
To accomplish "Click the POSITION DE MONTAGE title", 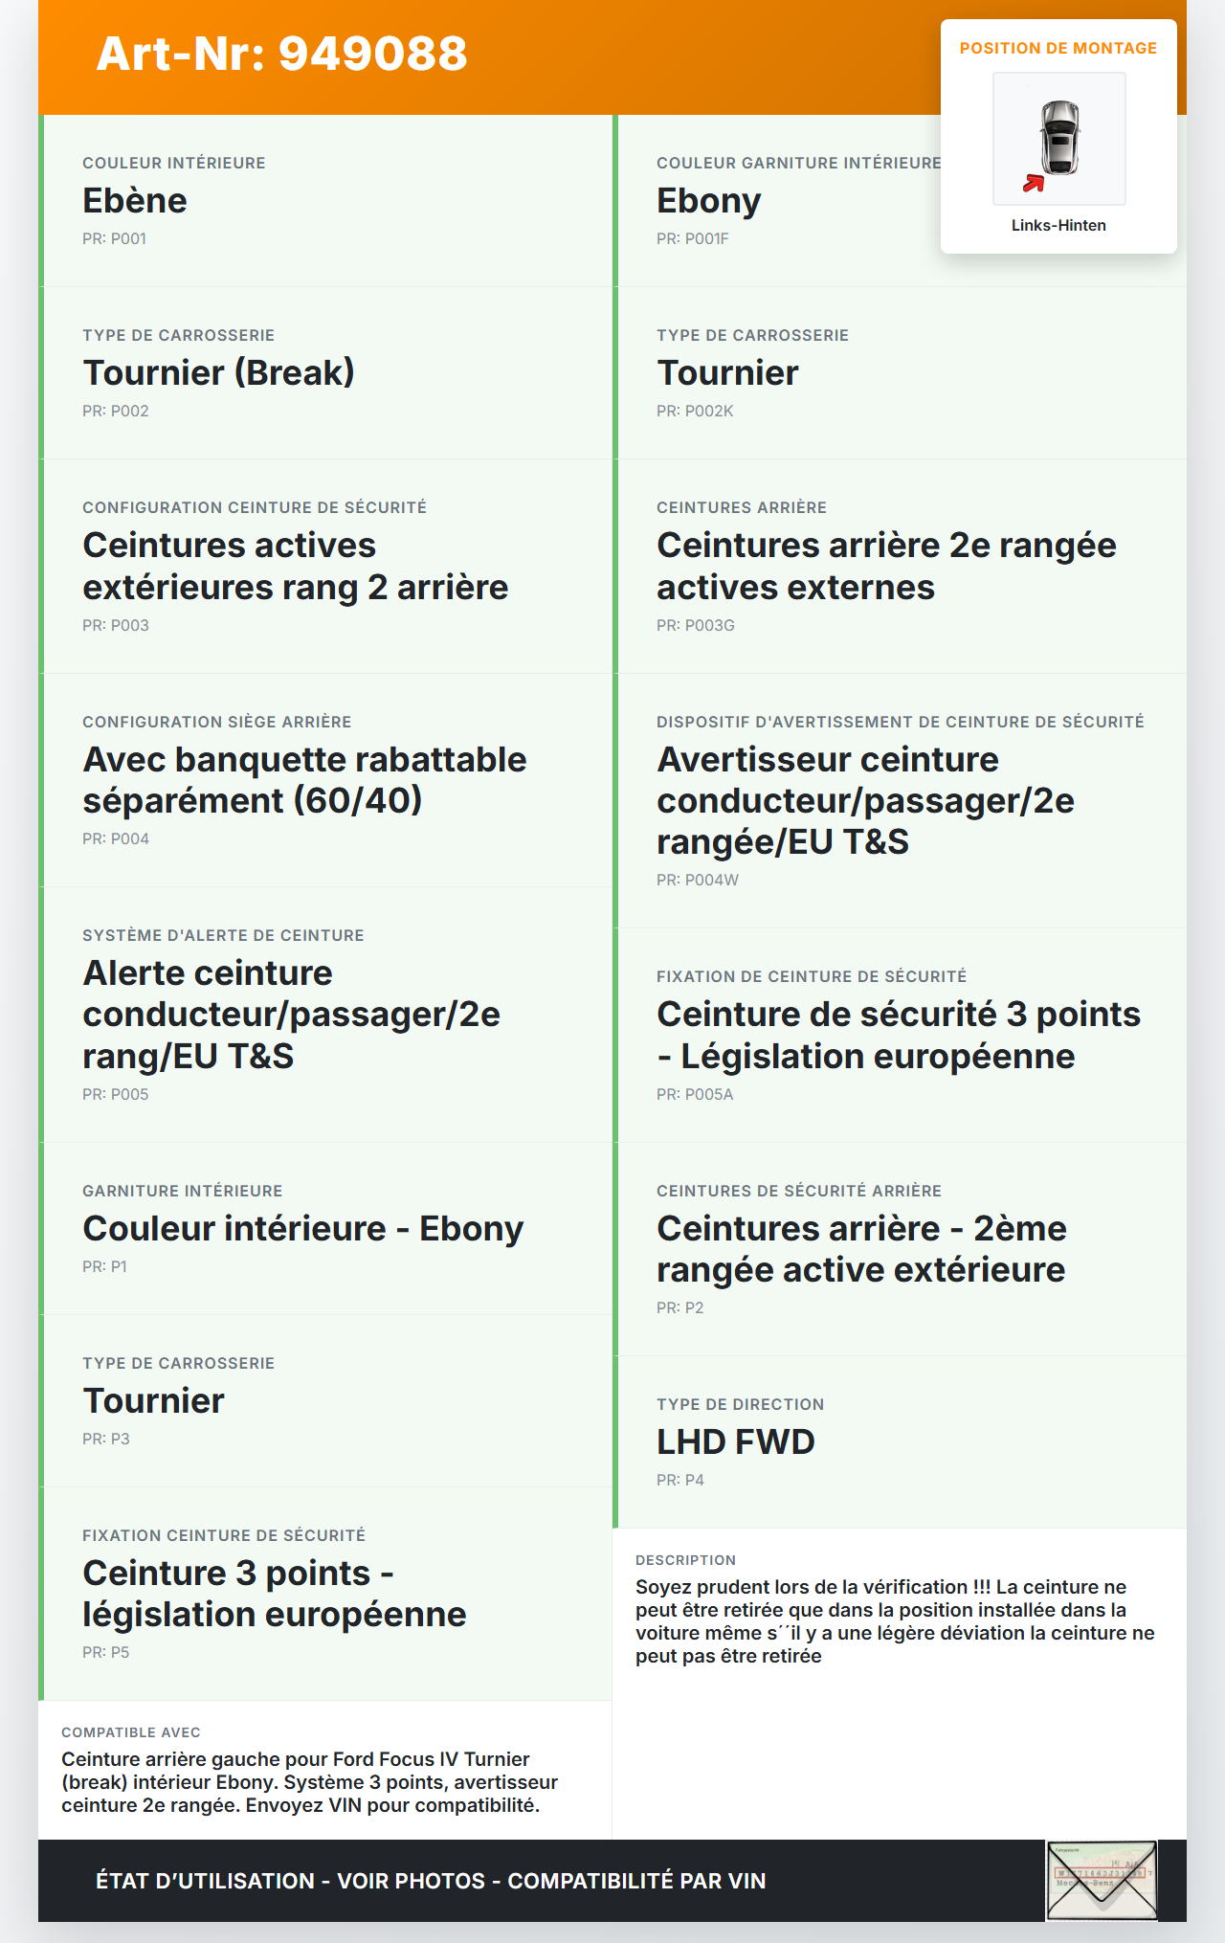I will 1058,49.
